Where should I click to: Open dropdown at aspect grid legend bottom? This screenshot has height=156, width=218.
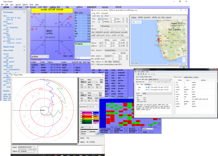148,129
